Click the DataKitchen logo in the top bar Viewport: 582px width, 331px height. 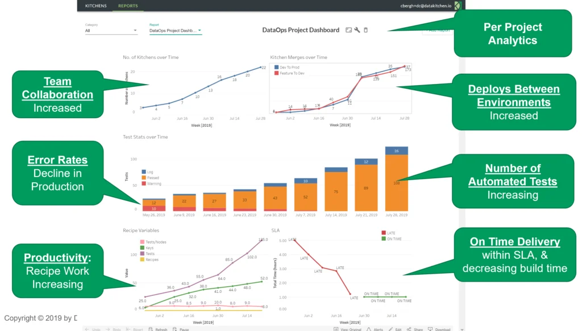456,6
